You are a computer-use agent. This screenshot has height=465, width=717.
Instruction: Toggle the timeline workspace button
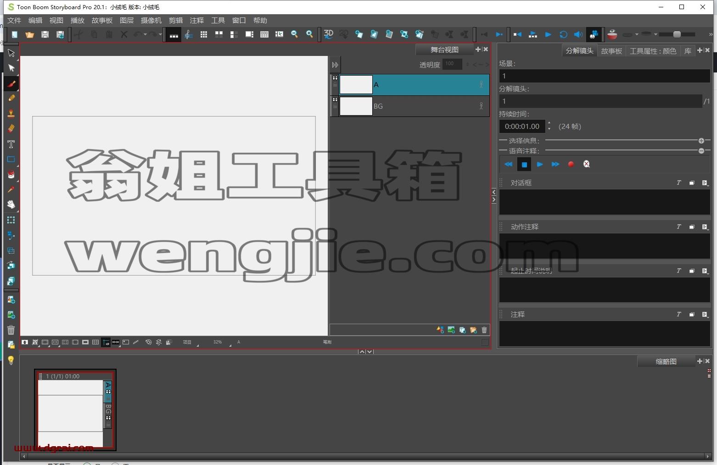tap(174, 34)
